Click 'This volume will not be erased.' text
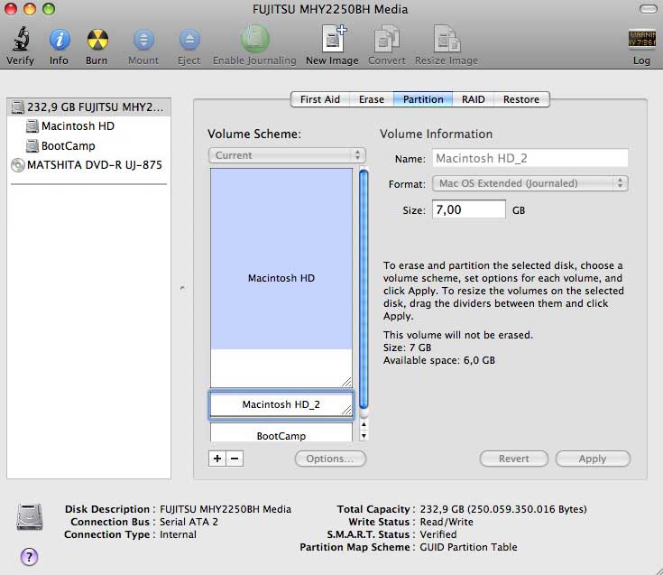 [458, 335]
